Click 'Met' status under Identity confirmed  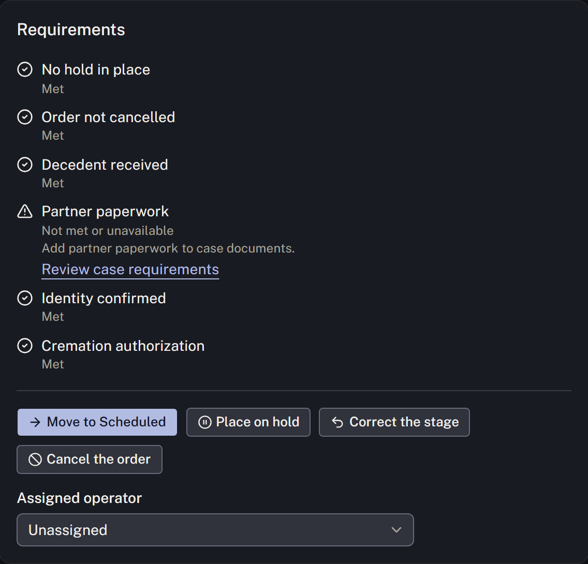pos(53,316)
